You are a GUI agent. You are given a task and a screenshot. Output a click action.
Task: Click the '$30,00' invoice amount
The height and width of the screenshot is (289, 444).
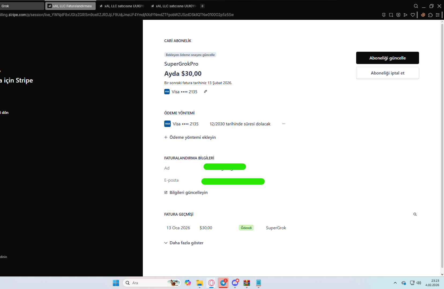[x=206, y=228]
